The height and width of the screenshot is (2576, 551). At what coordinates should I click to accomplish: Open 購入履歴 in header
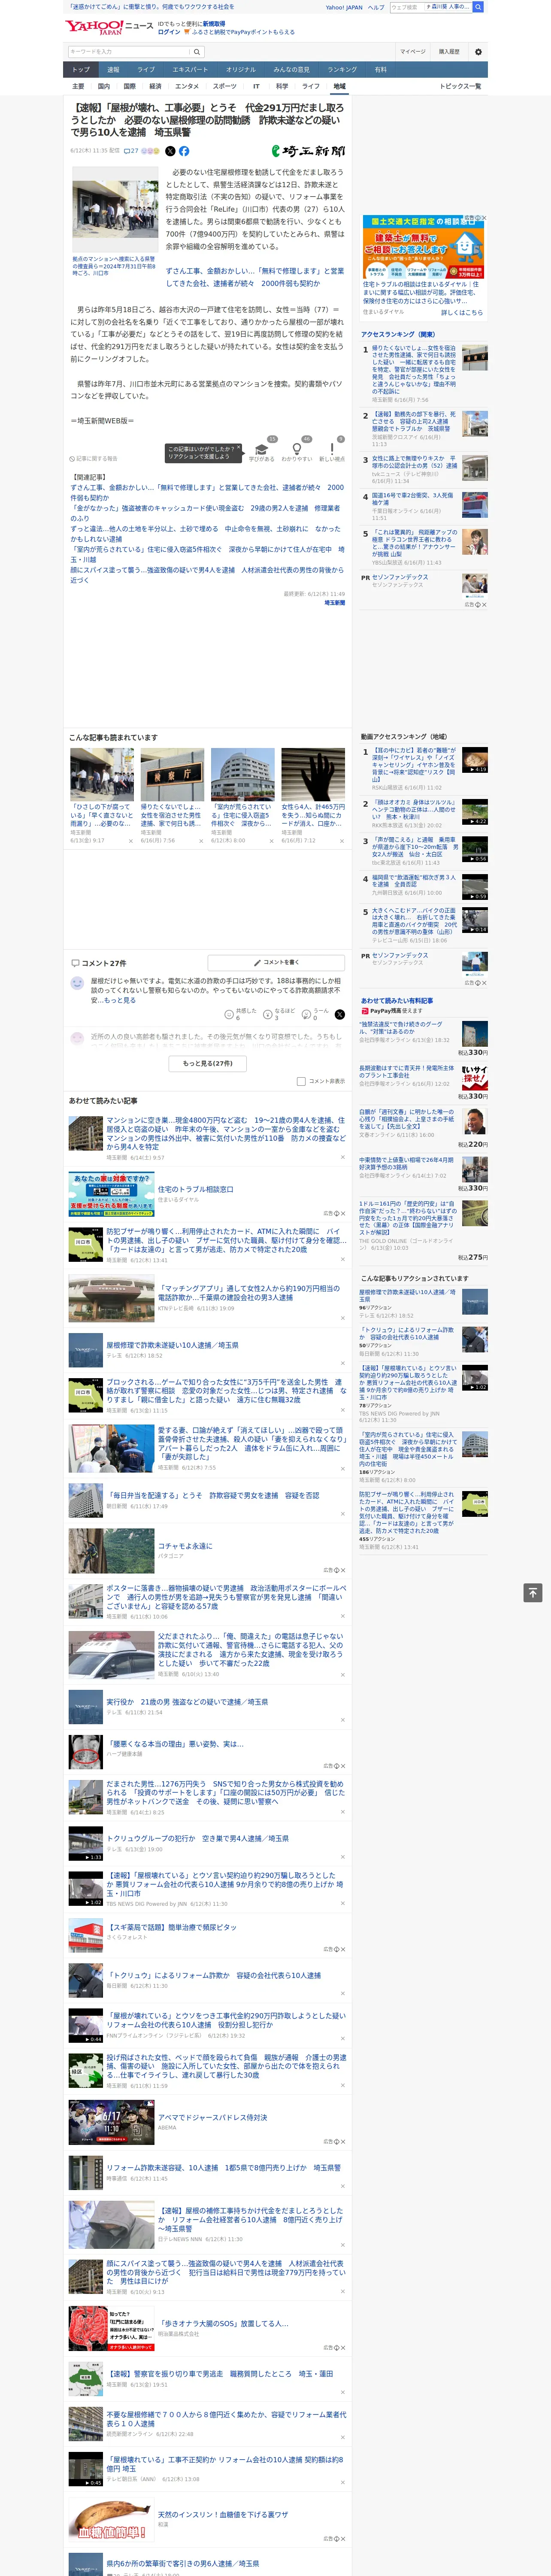tap(449, 51)
